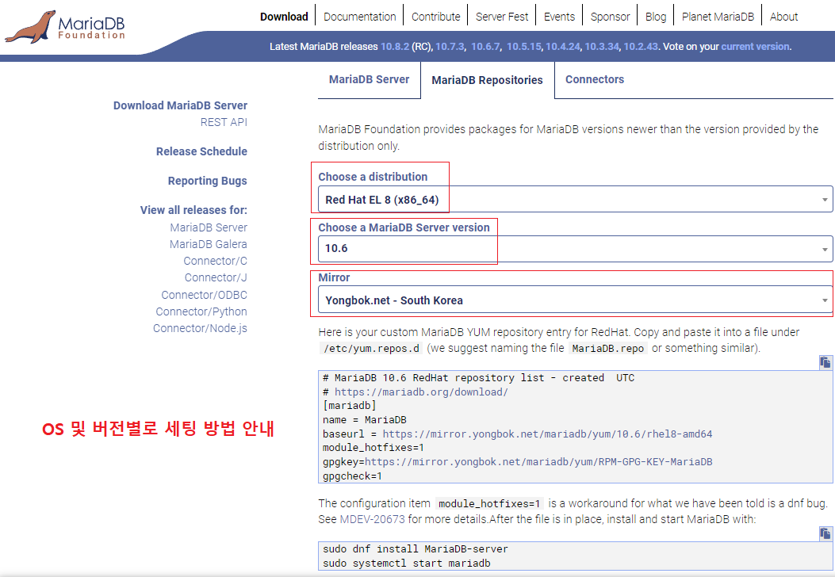The width and height of the screenshot is (835, 577).
Task: Switch to the Connectors tab
Action: [x=594, y=79]
